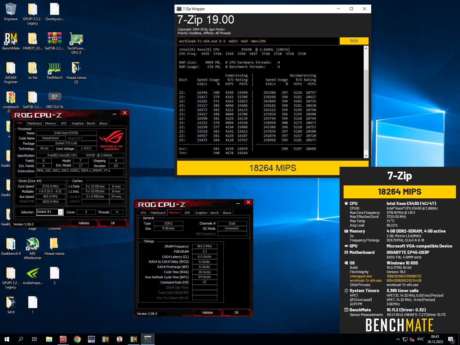Open the notification center icon
460x345 pixels.
[451, 339]
